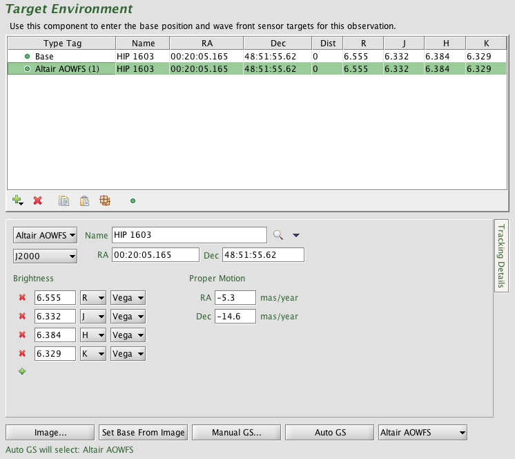The height and width of the screenshot is (459, 515).
Task: Open the J2000 coordinate system dropdown
Action: 46,256
